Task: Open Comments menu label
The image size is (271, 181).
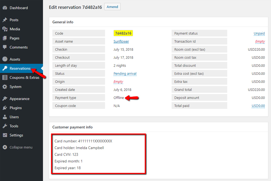Action: point(19,47)
